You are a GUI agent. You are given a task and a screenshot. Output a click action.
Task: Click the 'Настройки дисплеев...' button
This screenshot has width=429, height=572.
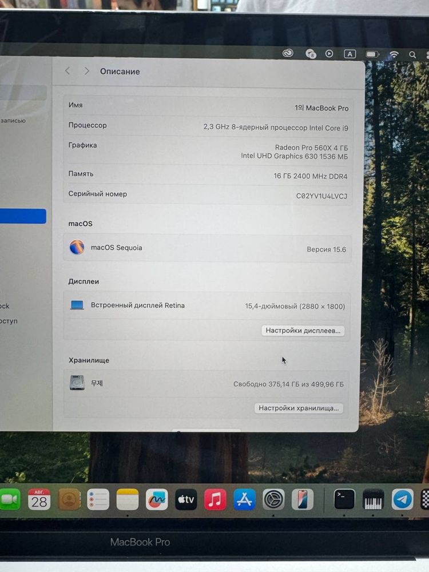tap(303, 331)
